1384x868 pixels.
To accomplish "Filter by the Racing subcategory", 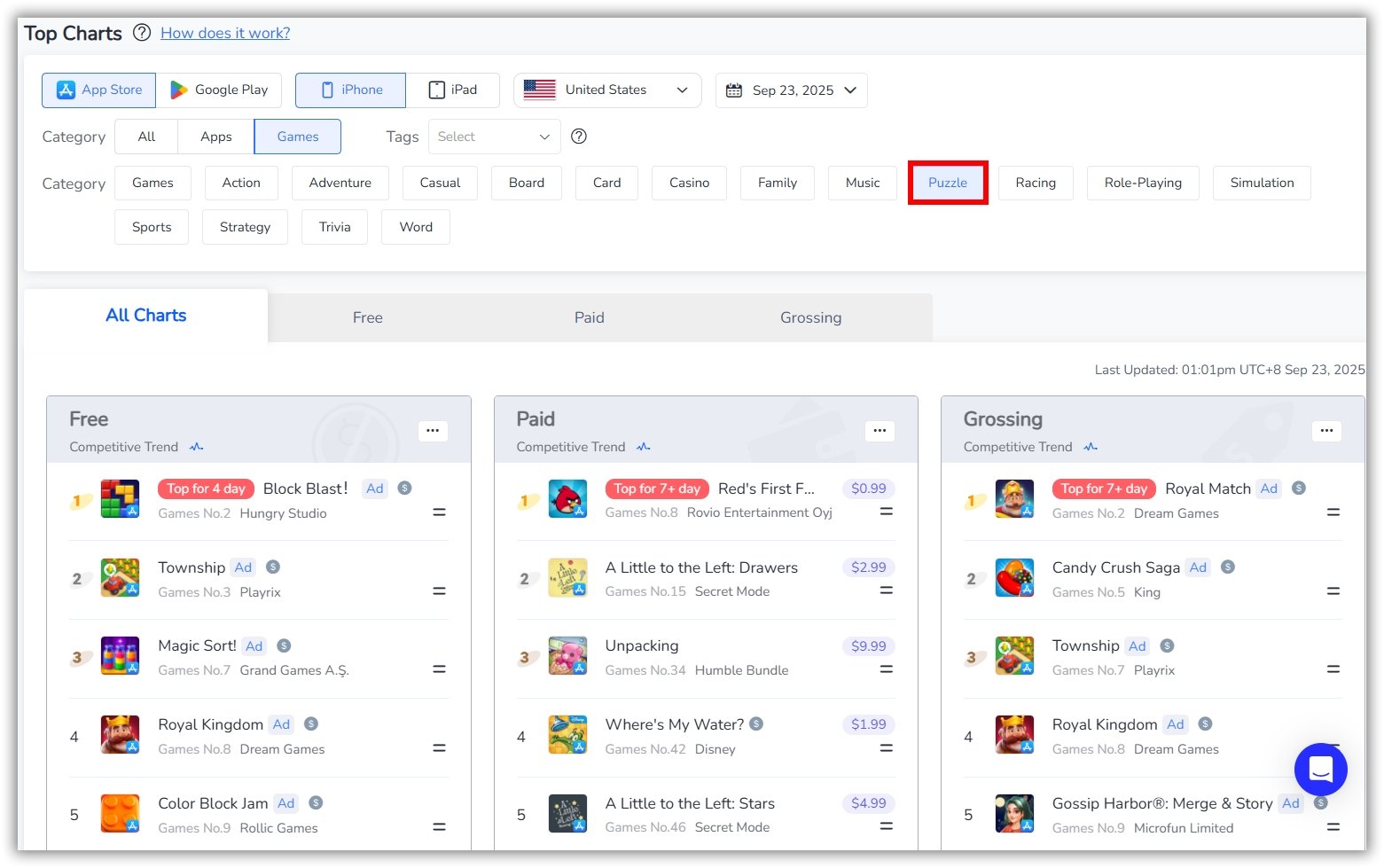I will click(x=1036, y=183).
